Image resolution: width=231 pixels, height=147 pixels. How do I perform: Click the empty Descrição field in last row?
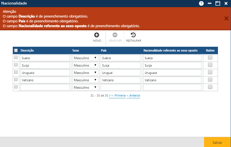point(45,87)
